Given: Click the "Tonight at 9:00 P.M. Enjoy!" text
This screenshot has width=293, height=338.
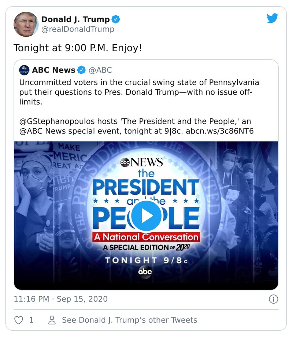Looking at the screenshot, I should point(77,48).
